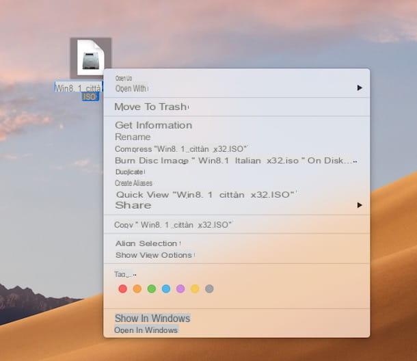This screenshot has height=361, width=417.
Task: Open the Tag... menu entry
Action: click(125, 274)
